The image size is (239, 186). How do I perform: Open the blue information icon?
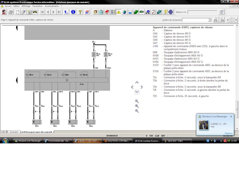click(x=73, y=12)
